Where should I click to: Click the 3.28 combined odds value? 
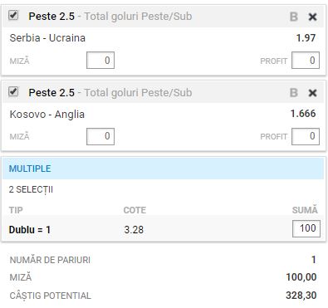click(134, 230)
